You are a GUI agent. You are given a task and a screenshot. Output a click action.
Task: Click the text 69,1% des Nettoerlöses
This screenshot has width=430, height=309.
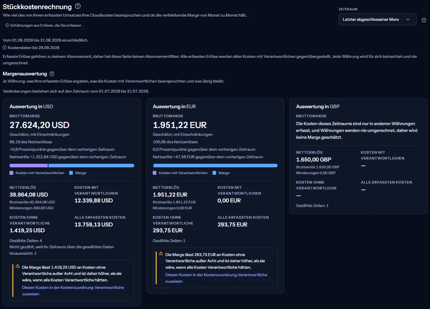coord(31,142)
